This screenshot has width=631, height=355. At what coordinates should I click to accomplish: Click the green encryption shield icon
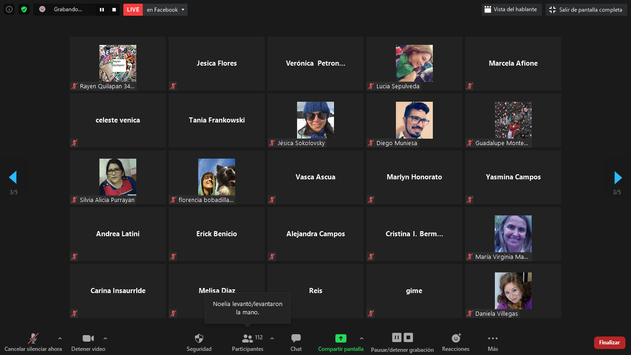24,9
